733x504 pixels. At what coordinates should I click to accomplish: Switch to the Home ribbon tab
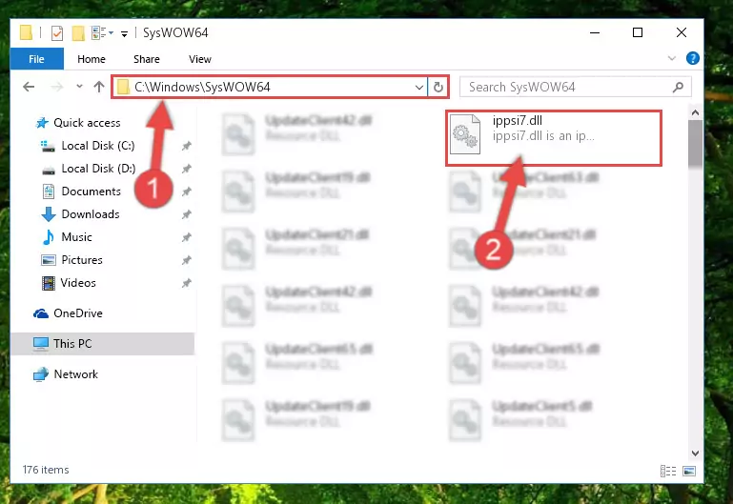point(92,59)
